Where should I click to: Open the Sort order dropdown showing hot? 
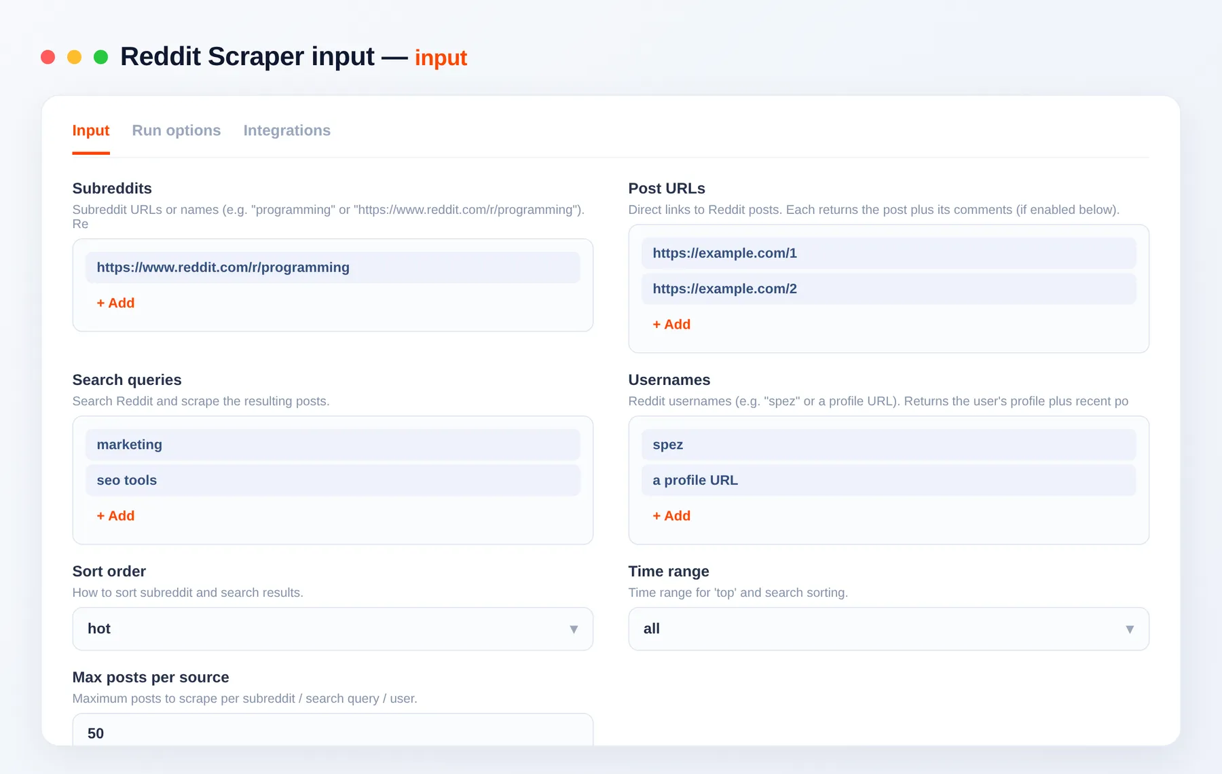pos(333,629)
